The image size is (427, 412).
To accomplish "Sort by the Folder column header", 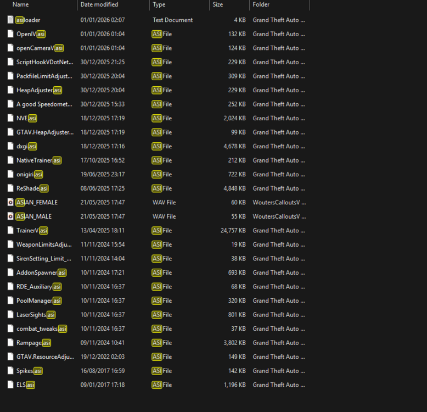I will point(261,4).
